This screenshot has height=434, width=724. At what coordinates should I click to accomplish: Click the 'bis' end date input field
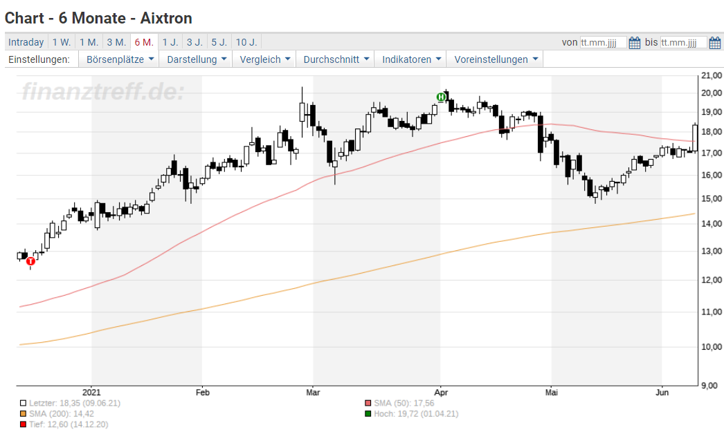(x=684, y=43)
